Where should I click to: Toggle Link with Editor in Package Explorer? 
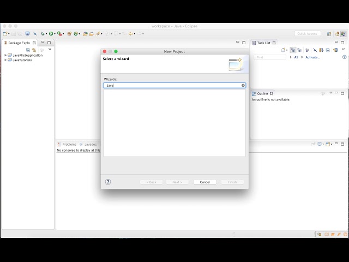point(34,50)
